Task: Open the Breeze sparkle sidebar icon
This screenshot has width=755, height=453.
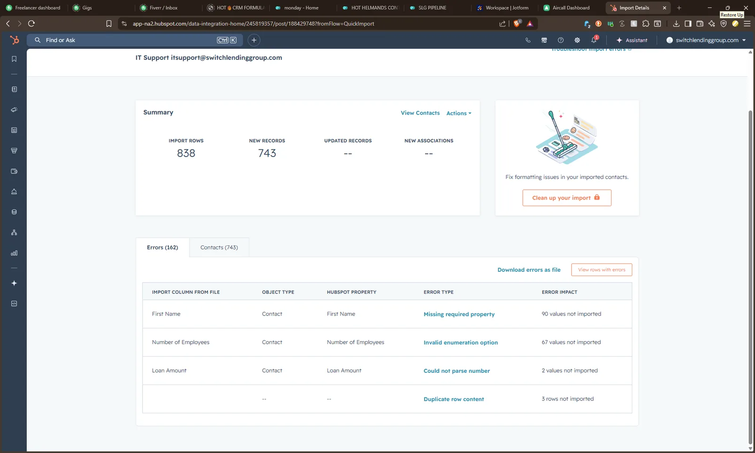Action: (x=14, y=283)
